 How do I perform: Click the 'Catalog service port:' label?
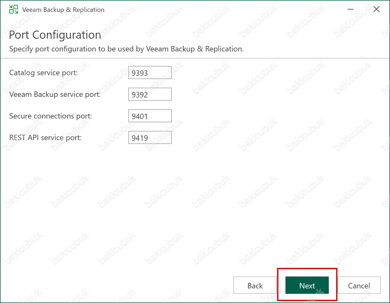point(43,73)
